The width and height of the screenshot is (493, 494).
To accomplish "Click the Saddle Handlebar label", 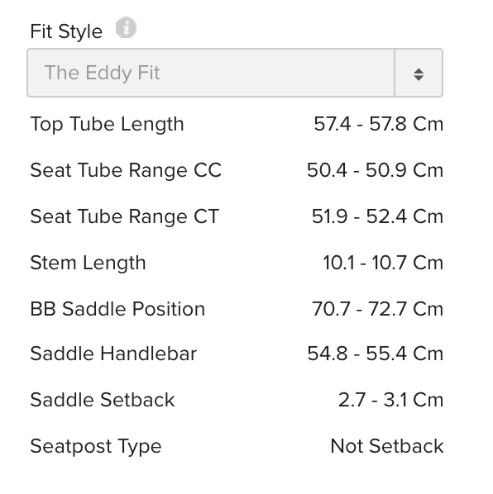I will pyautogui.click(x=113, y=354).
